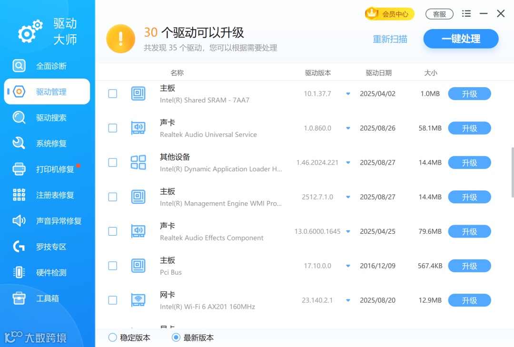
Task: Select checkbox for Intel Dynamic Application Loader
Action: click(113, 162)
